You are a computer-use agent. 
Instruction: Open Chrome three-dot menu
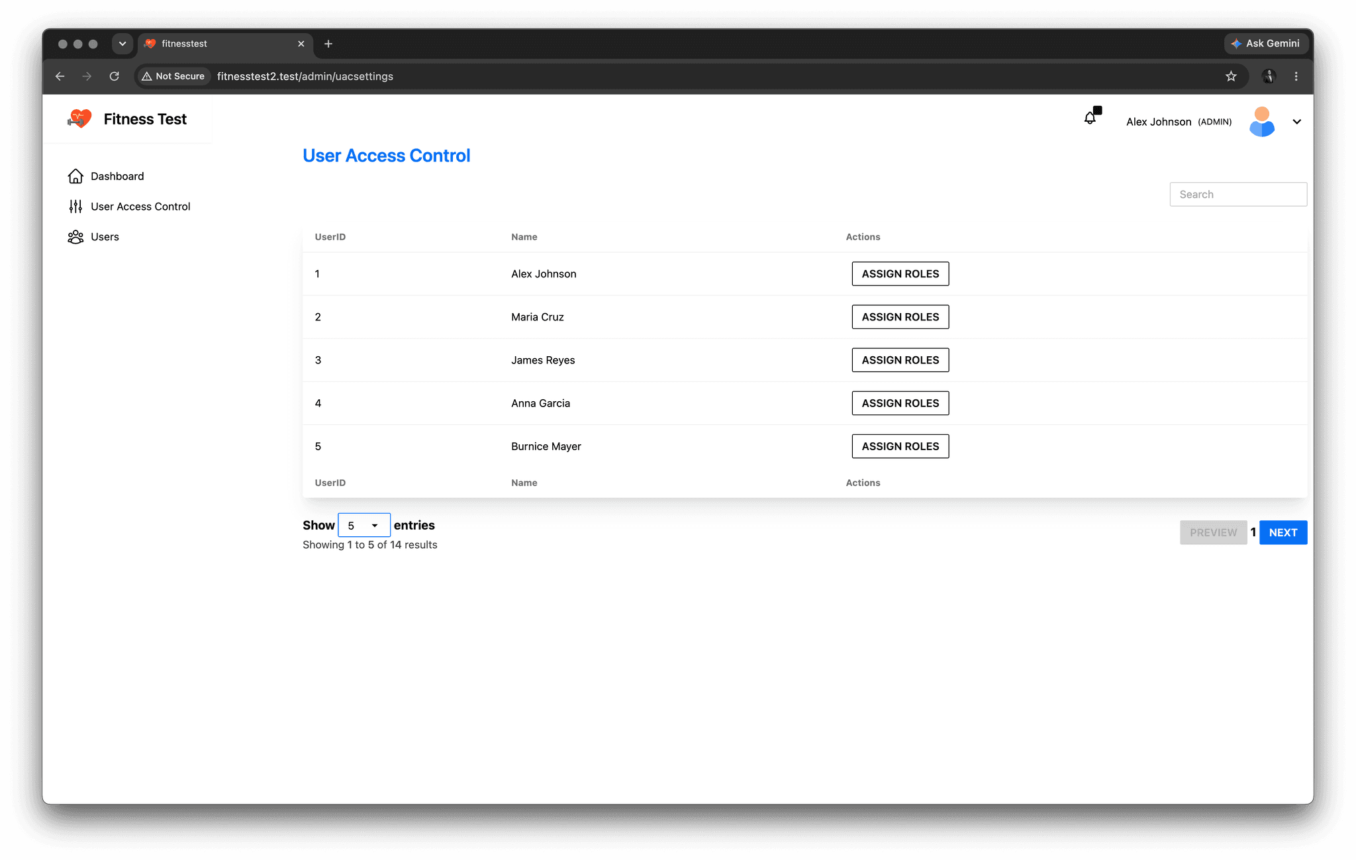[1296, 76]
